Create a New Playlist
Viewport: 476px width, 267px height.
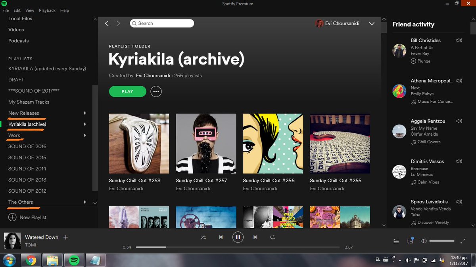tap(28, 217)
